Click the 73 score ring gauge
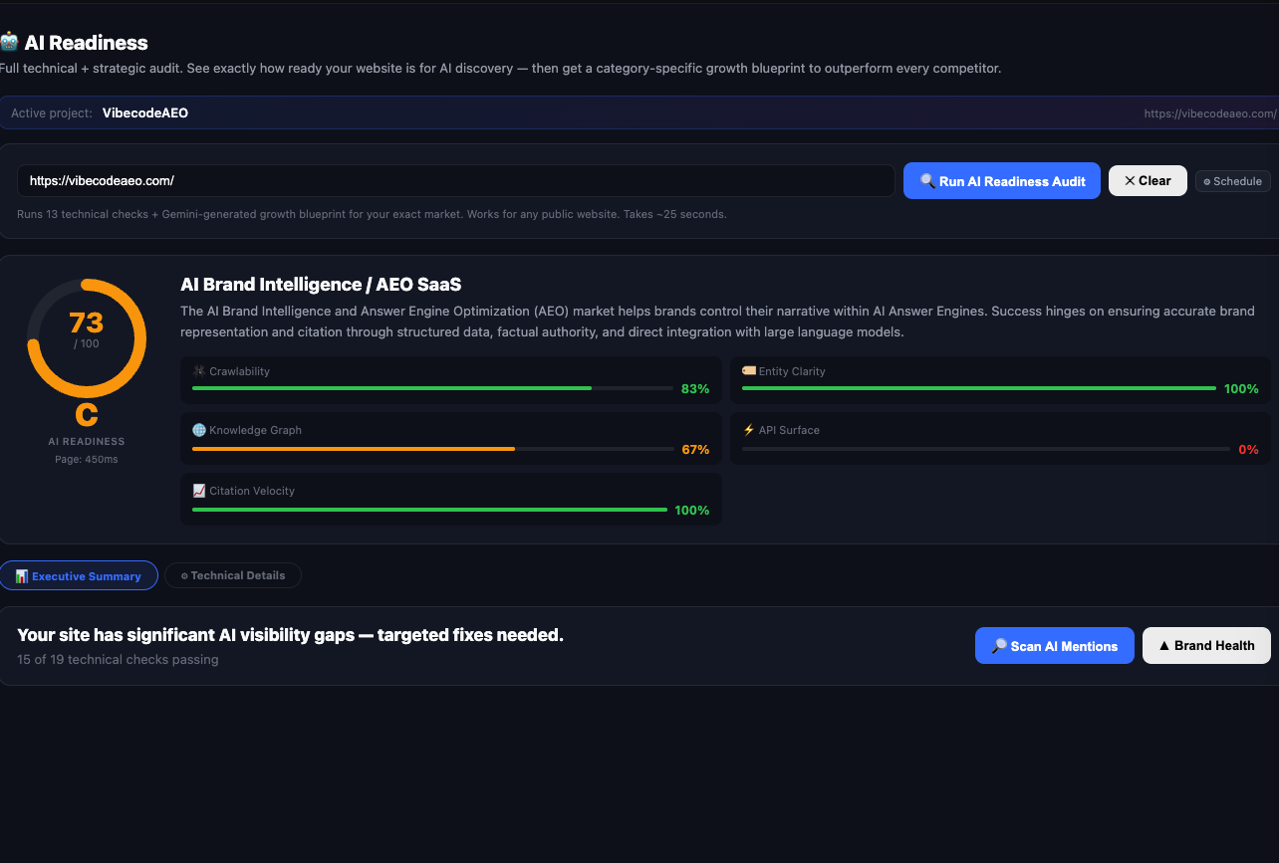Viewport: 1279px width, 863px height. pyautogui.click(x=87, y=338)
